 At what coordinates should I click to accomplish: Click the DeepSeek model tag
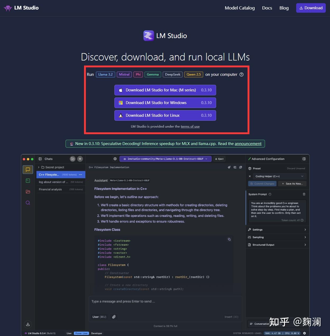tap(173, 74)
